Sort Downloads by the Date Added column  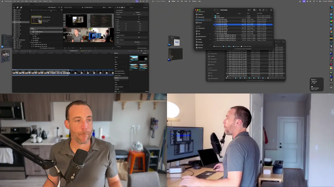pos(260,13)
